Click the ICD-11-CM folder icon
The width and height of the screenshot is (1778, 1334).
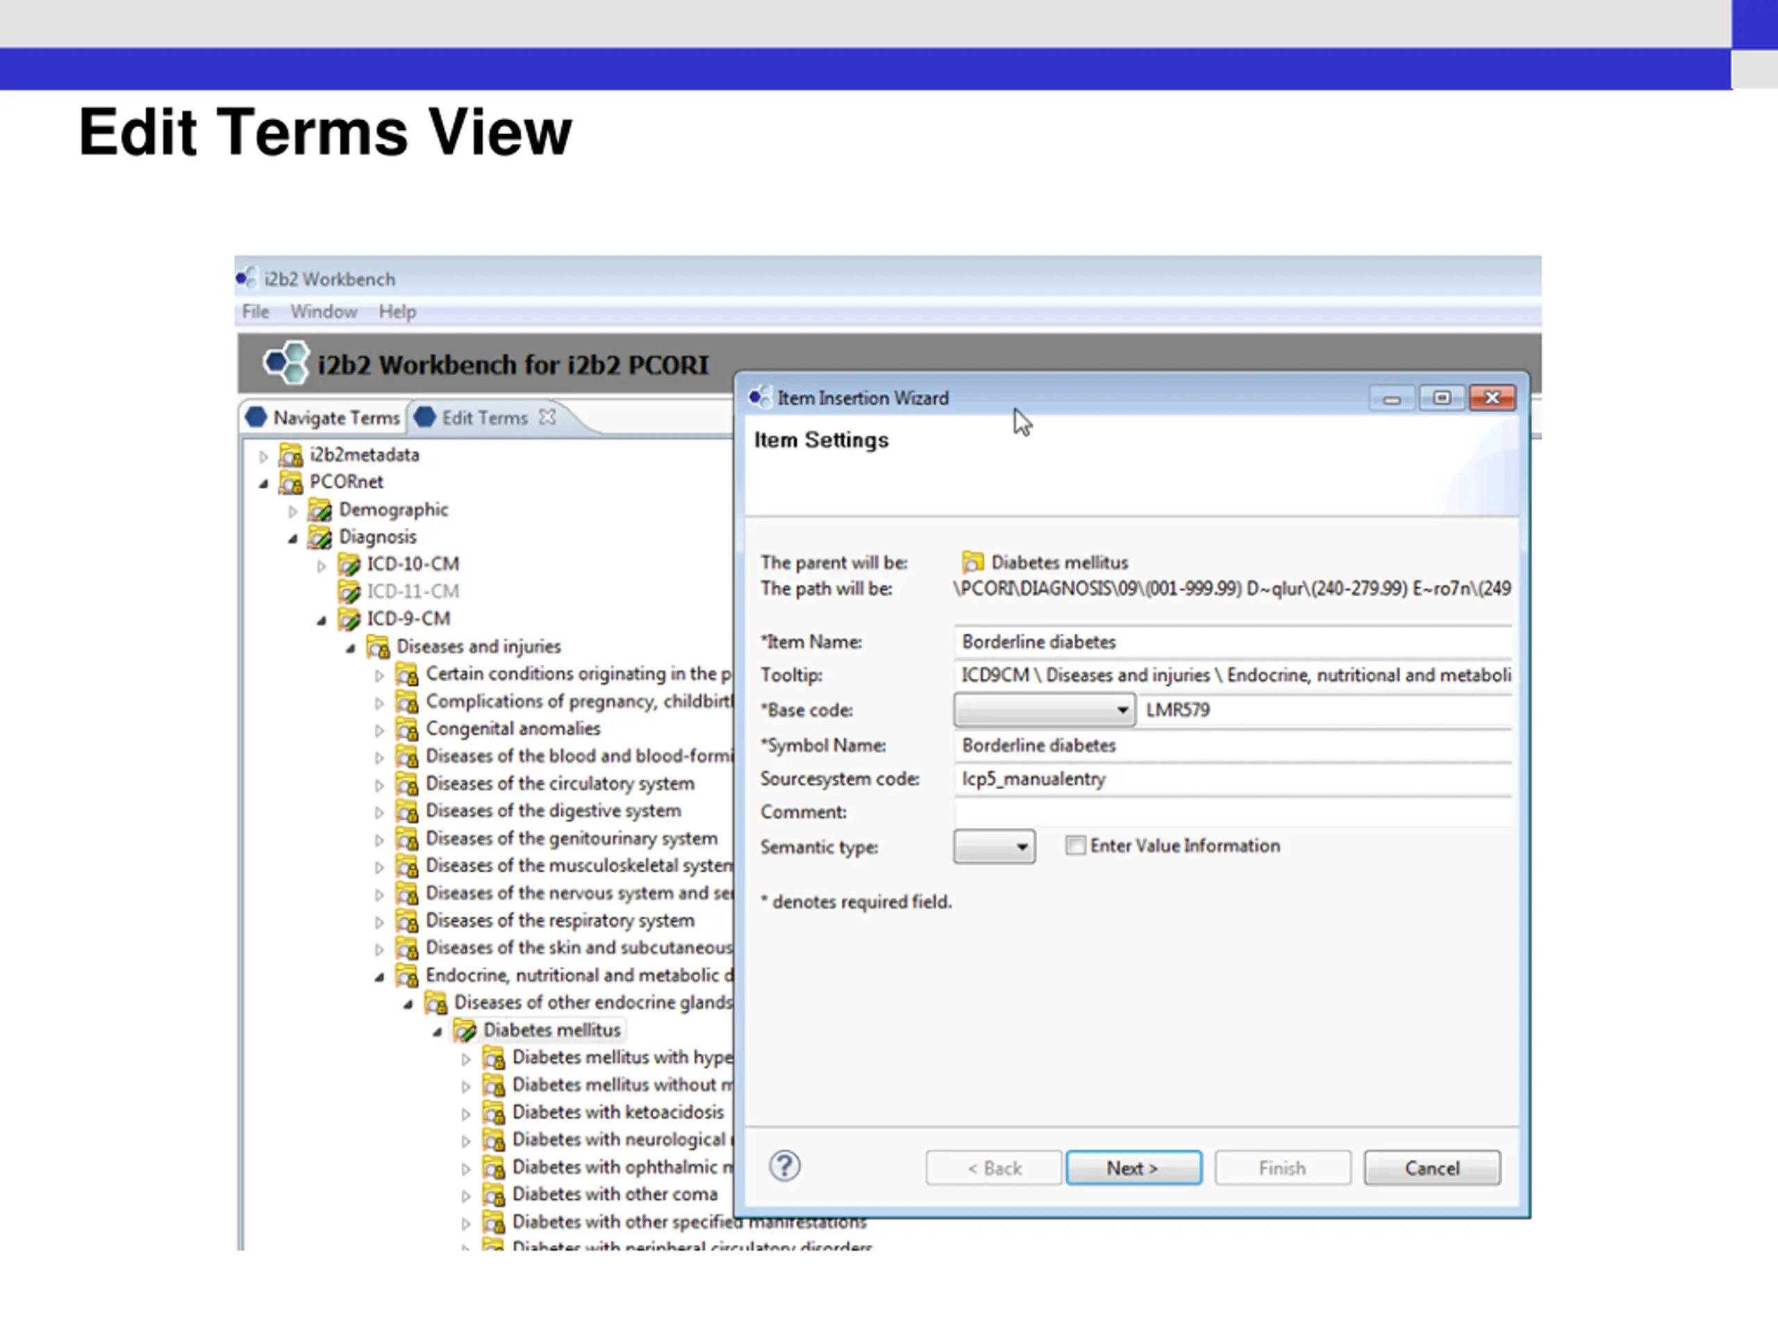click(x=349, y=592)
